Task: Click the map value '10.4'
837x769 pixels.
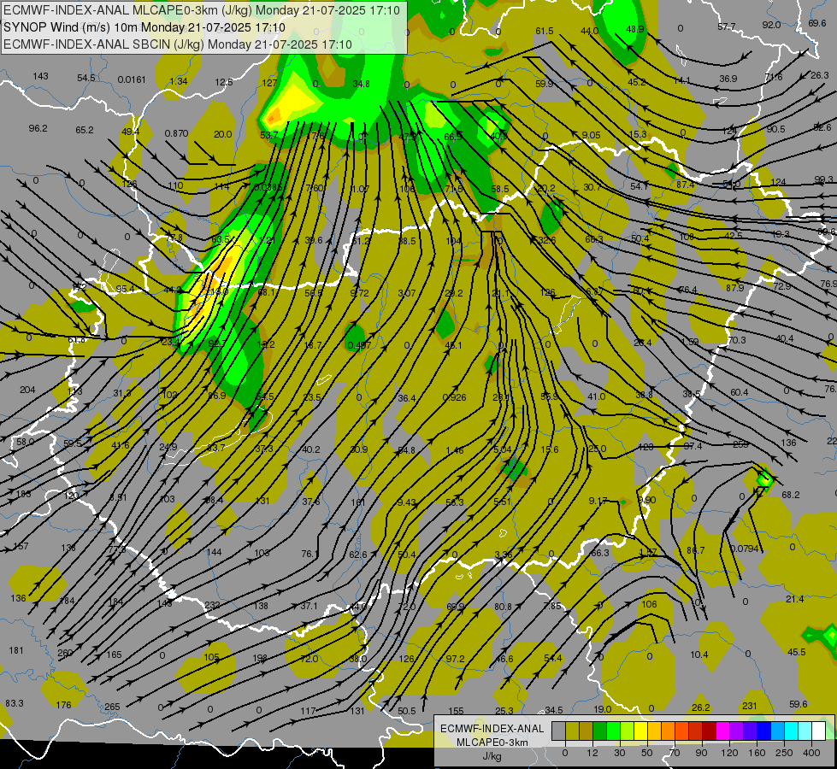Action: coord(699,655)
